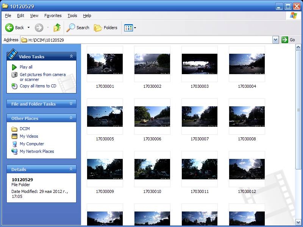This screenshot has width=303, height=227.
Task: Click the file name 17030012
Action: click(x=247, y=191)
